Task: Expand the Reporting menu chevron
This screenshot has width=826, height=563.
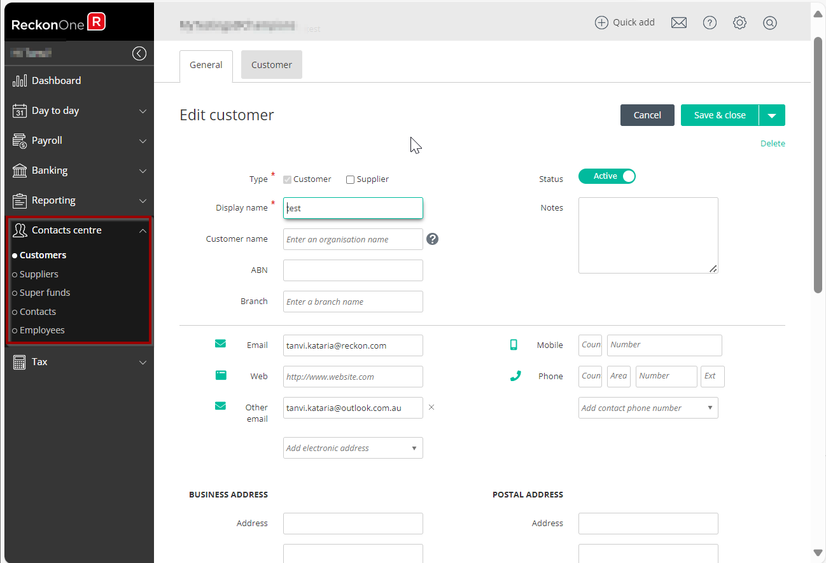Action: [x=143, y=201]
